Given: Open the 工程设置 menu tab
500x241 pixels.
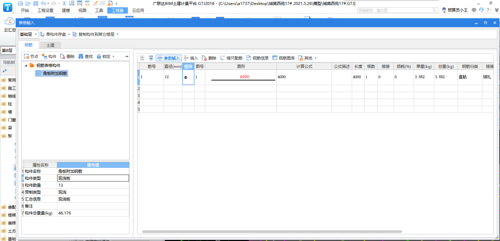Looking at the screenshot, I should click(x=45, y=10).
